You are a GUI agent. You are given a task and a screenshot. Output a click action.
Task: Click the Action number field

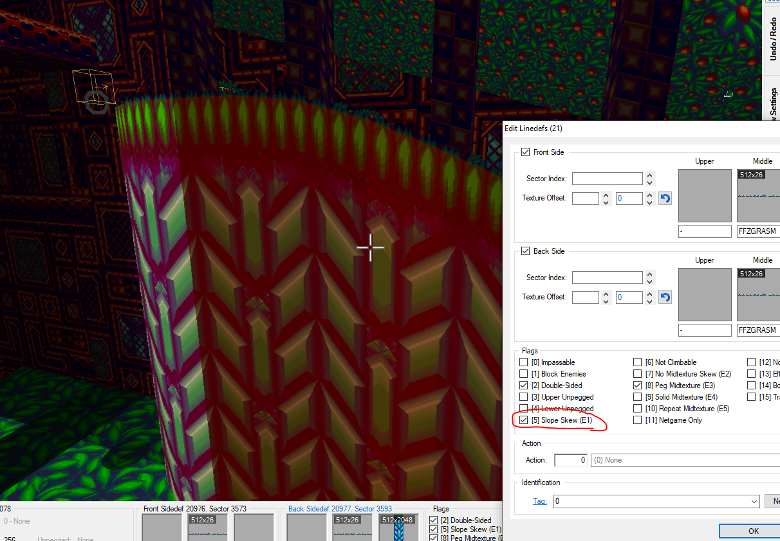[571, 460]
